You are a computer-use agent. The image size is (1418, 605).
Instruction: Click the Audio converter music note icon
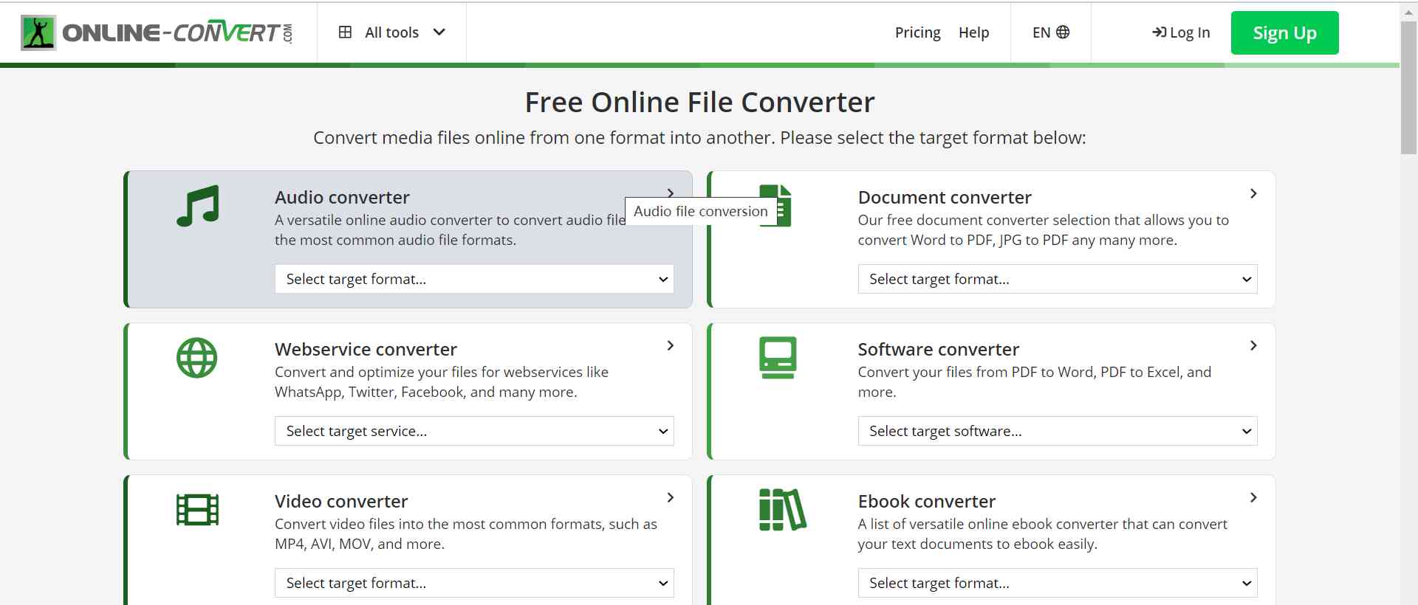click(197, 206)
